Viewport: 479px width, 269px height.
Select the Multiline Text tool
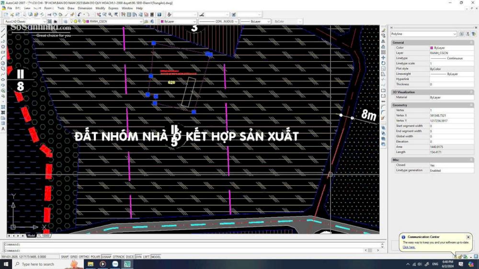pos(3,129)
